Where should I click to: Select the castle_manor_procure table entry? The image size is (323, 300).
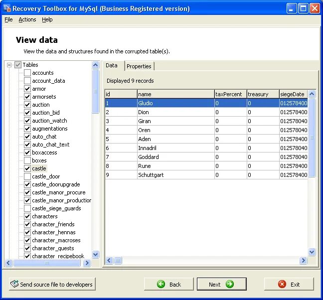pos(59,192)
